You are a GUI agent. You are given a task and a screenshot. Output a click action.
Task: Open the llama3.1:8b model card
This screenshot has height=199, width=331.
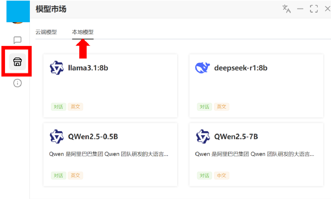coord(110,86)
